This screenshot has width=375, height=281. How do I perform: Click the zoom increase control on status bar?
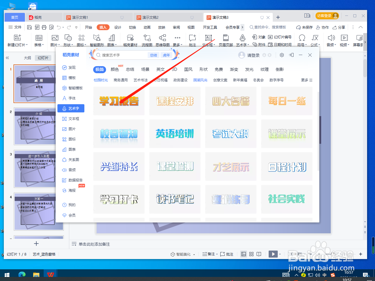(x=360, y=254)
